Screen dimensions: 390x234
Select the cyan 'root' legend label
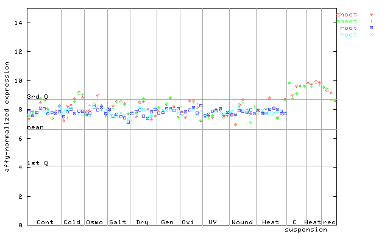pos(349,35)
